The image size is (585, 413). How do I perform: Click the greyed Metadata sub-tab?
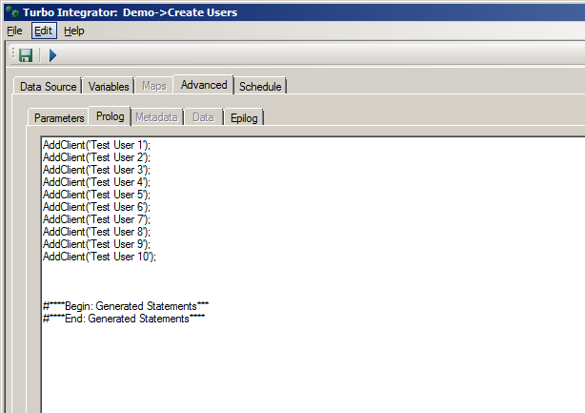[156, 117]
